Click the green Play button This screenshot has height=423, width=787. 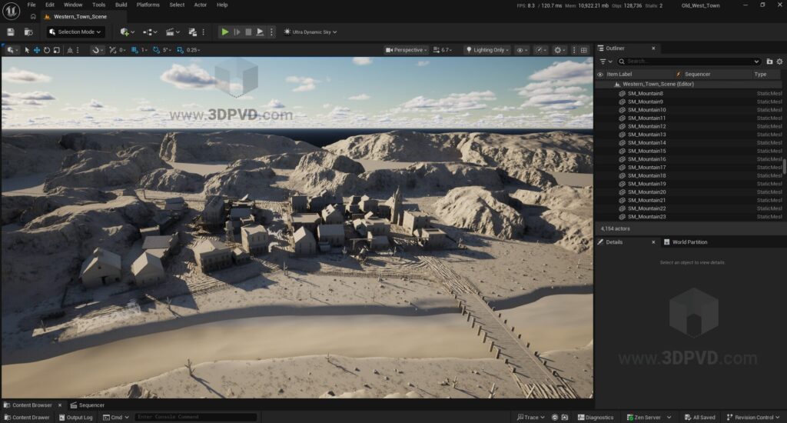[x=224, y=32]
